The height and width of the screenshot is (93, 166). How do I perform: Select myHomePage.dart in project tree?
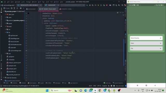[15, 51]
